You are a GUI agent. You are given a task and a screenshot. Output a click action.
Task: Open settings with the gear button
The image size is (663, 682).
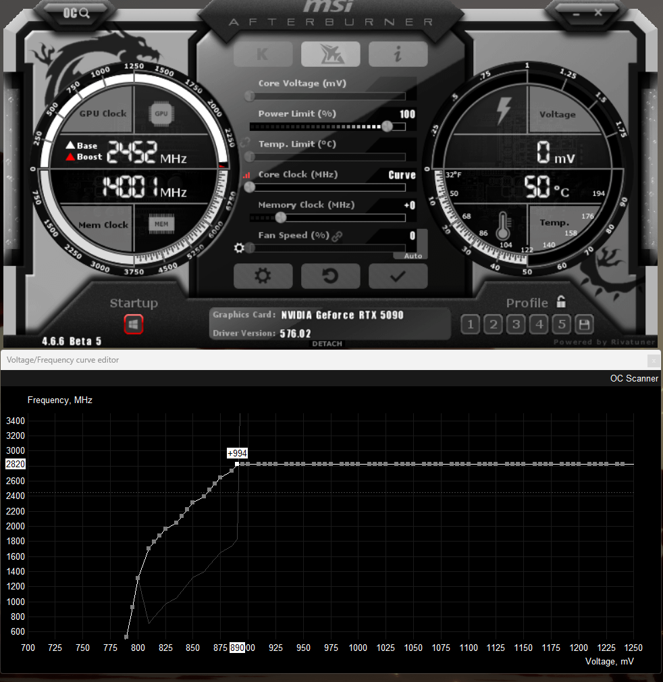263,276
